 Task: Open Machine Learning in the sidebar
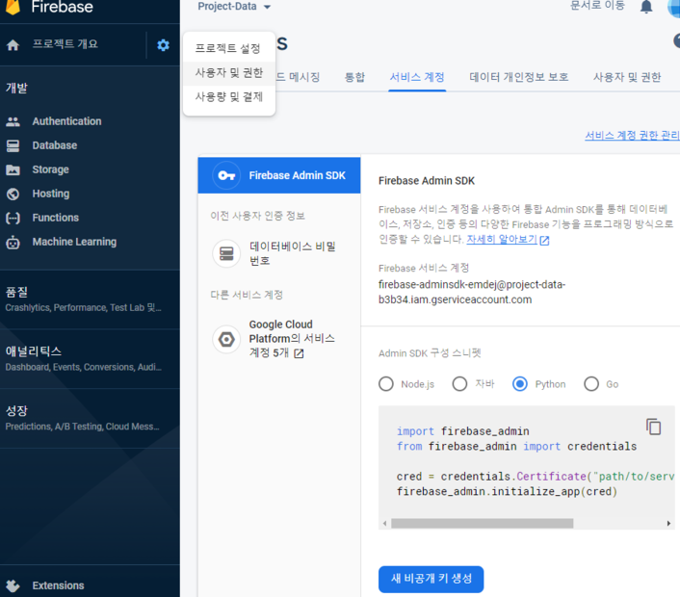74,242
